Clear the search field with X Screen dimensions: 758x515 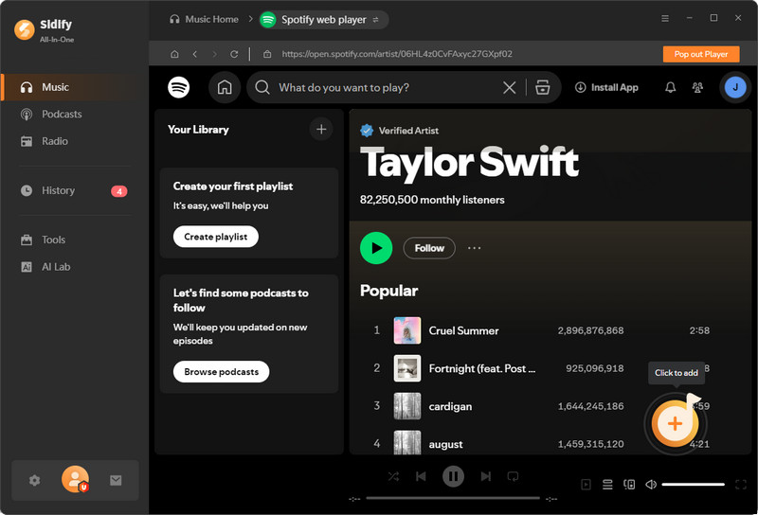[x=510, y=87]
